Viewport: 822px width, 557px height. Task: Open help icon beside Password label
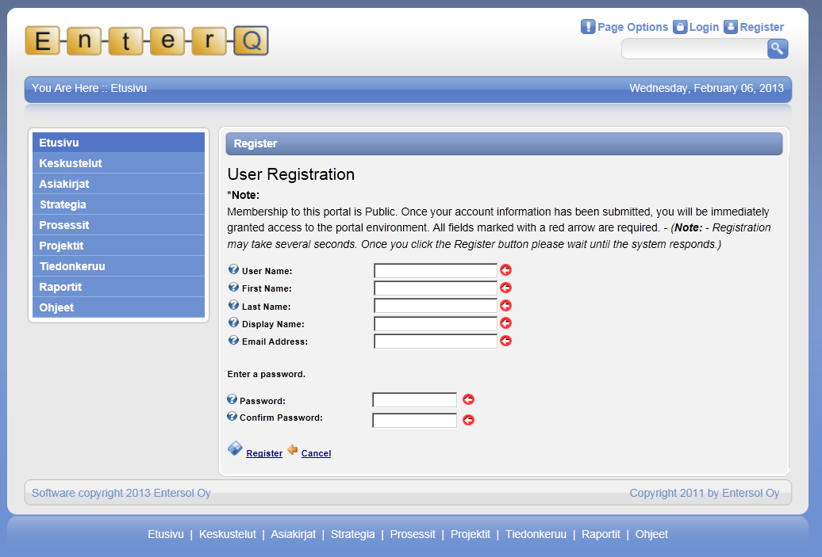click(x=232, y=399)
